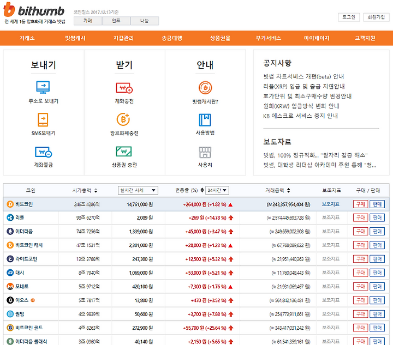Image resolution: width=393 pixels, height=345 pixels.
Task: Sort by 변동률 (%) using arrows
Action: pyautogui.click(x=203, y=191)
